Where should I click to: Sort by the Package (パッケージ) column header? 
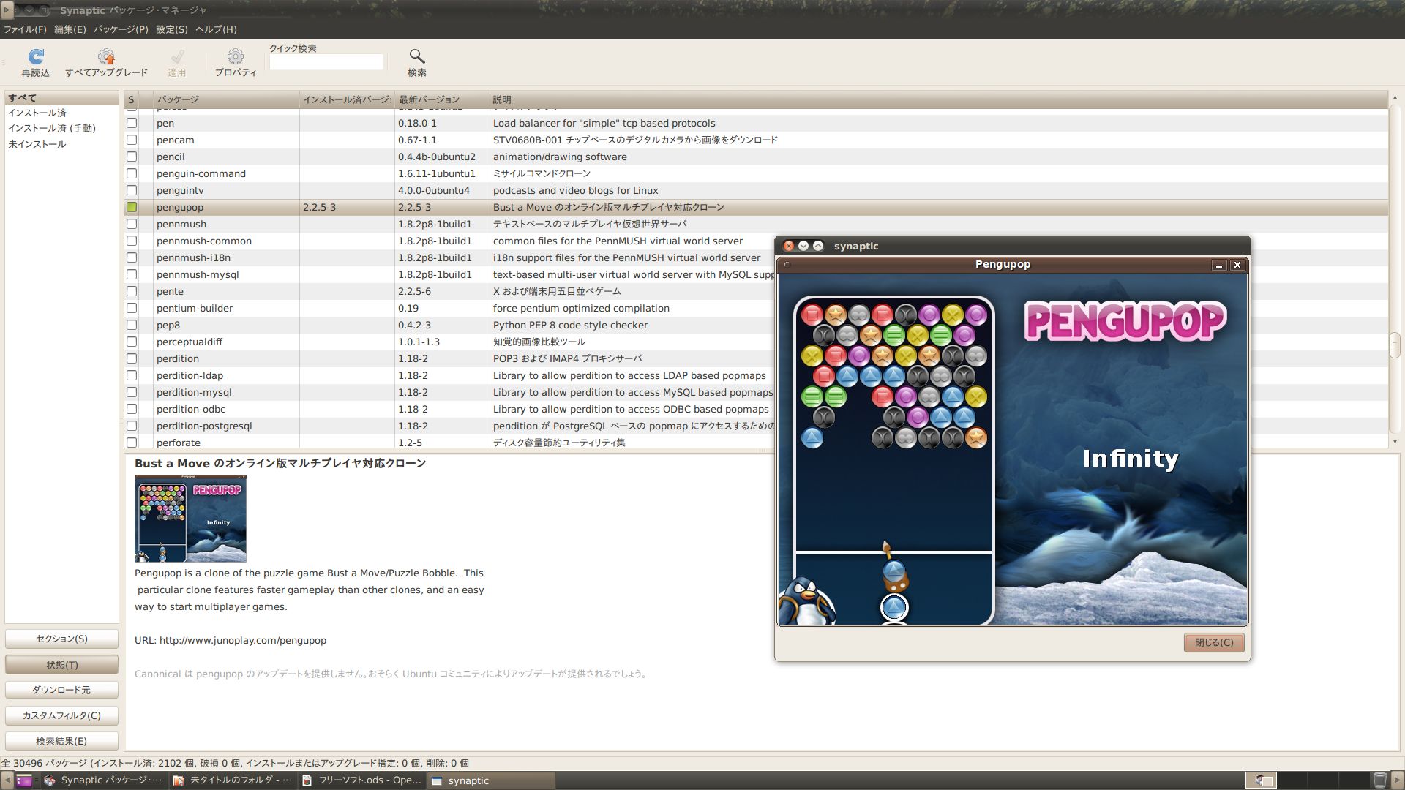[226, 99]
